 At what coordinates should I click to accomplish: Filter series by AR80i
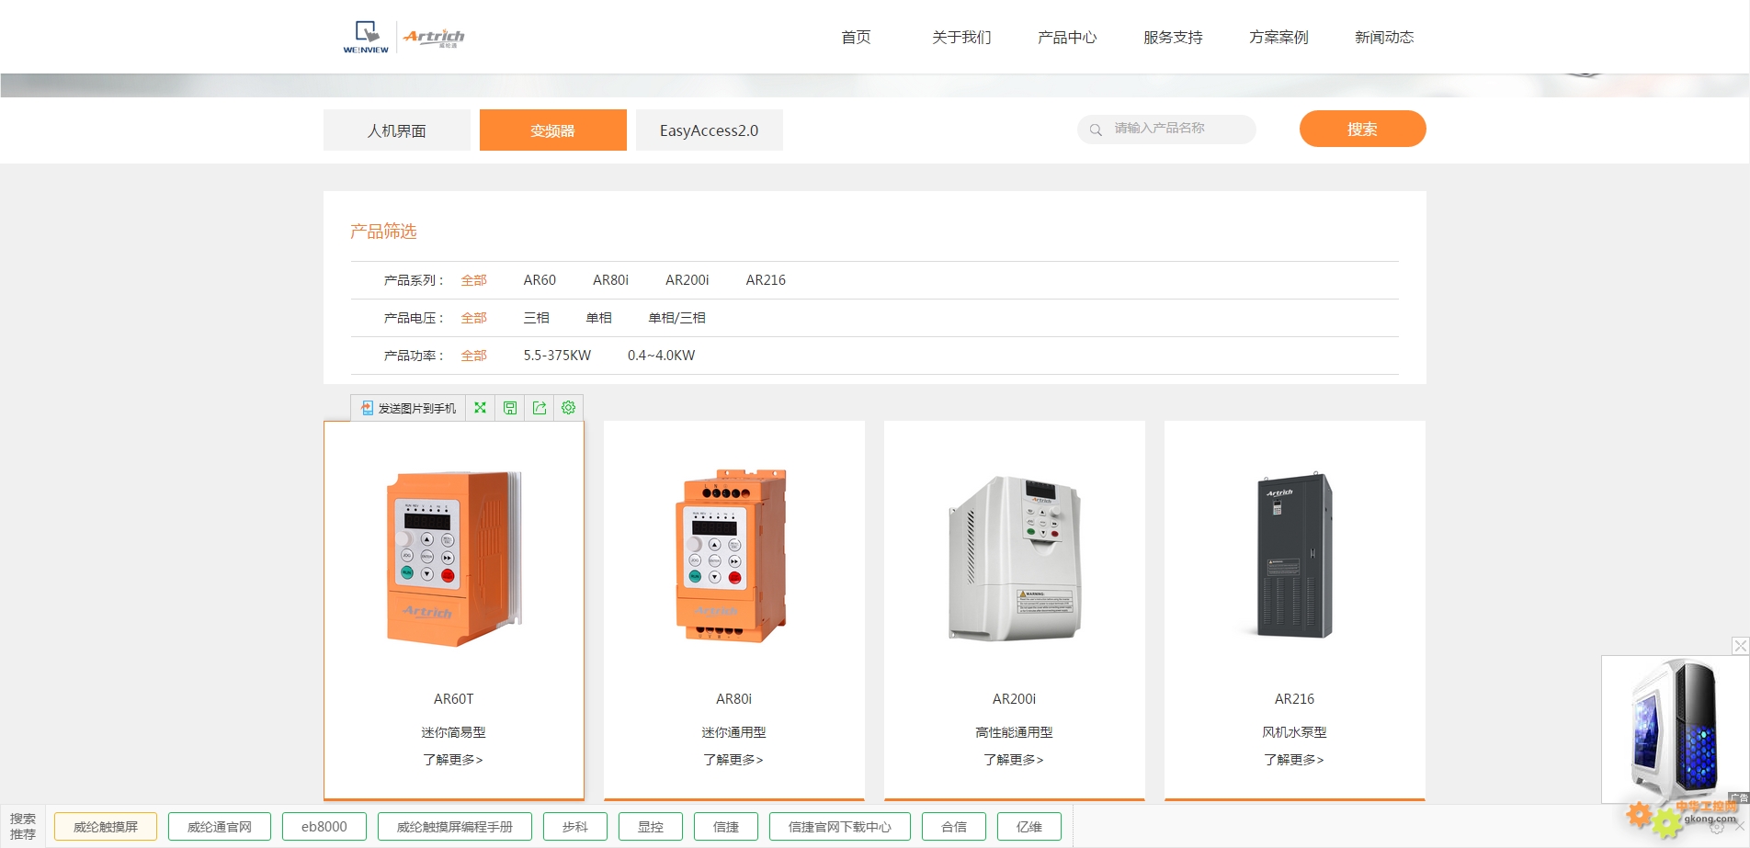click(610, 280)
